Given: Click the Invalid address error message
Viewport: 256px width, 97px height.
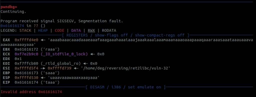Looking at the screenshot, I should click(31, 92).
